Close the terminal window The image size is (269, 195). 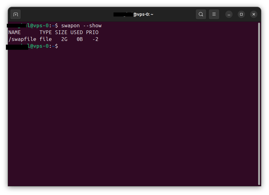click(x=254, y=14)
